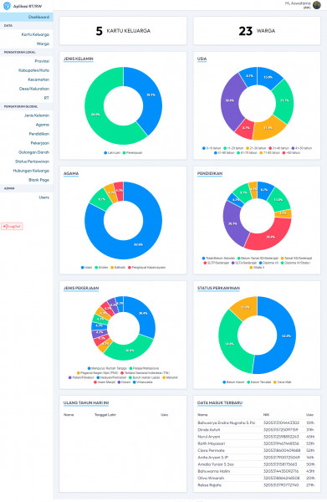Toggle the Kawin Tercatat legend item
Screen dimensions: 327x502
tap(259, 382)
